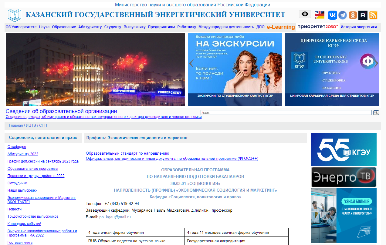The image size is (386, 245).
Task: Open the ВКОНТАКТЕ sidebar link
Action: point(42,200)
